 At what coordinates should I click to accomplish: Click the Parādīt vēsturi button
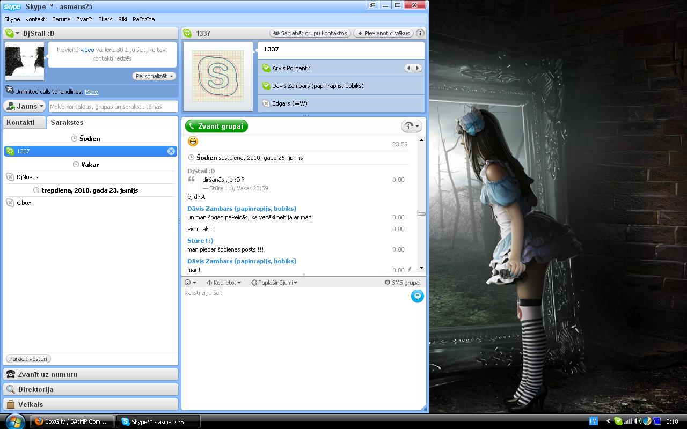tap(28, 359)
